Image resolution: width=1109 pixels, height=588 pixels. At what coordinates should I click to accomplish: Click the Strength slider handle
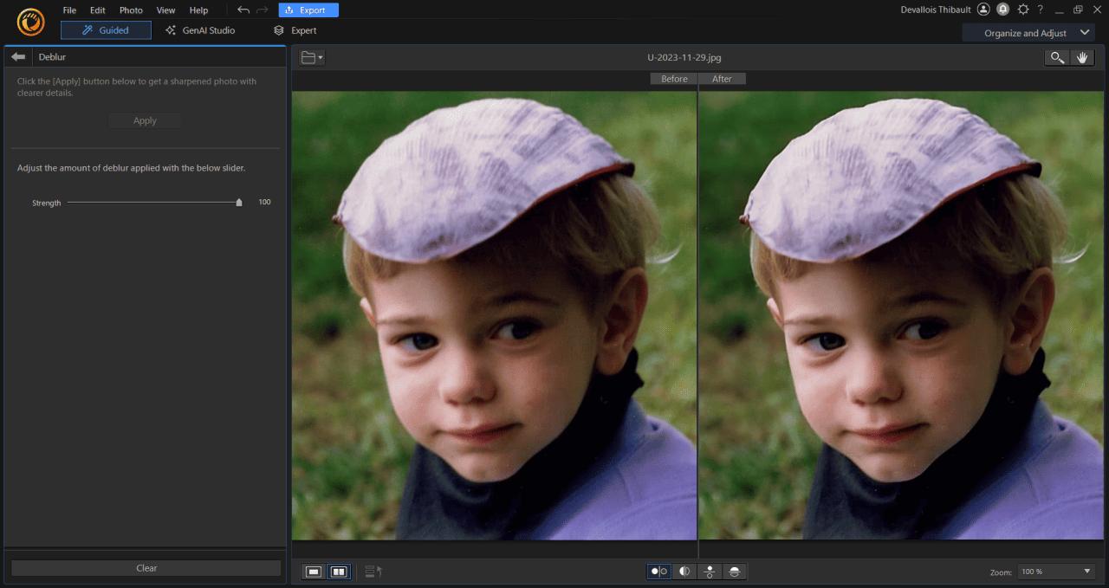coord(239,203)
